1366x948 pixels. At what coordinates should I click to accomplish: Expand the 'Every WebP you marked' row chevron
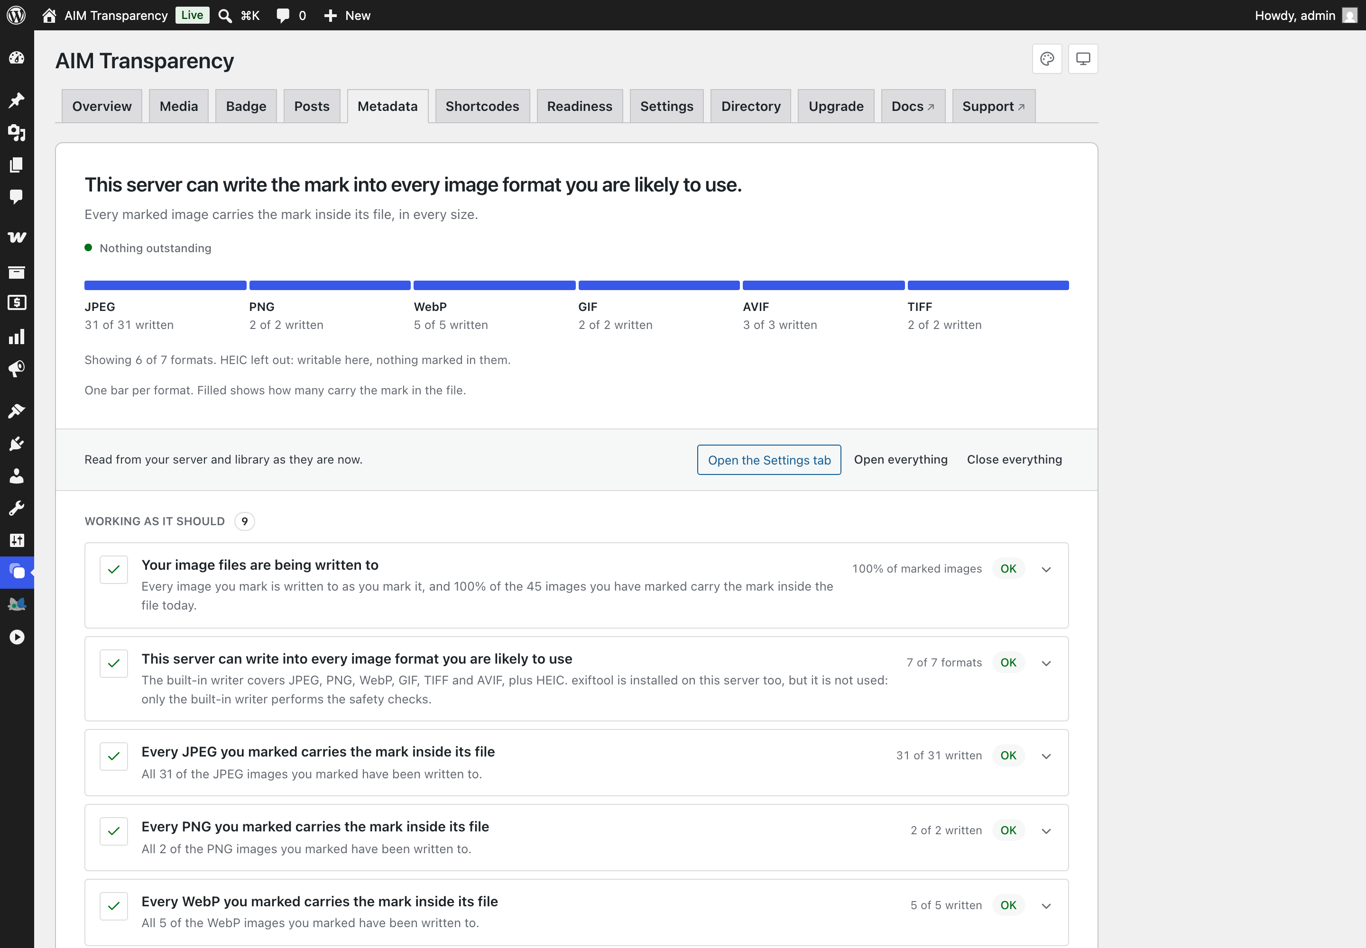click(1046, 905)
